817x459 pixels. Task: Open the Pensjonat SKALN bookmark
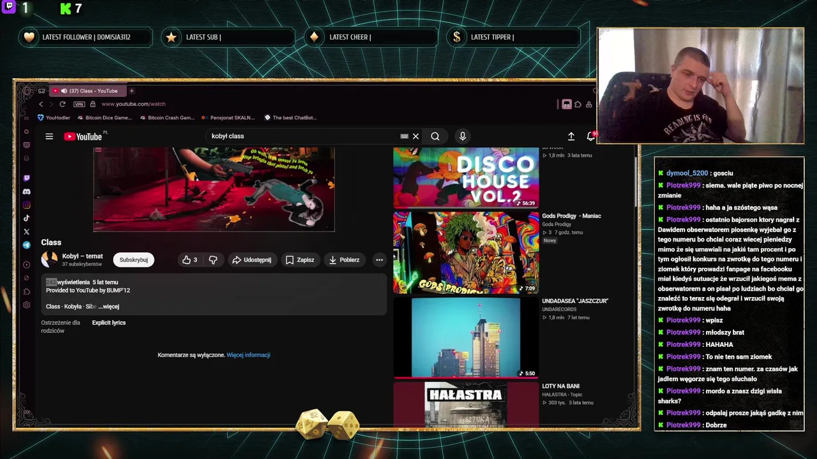pyautogui.click(x=227, y=117)
